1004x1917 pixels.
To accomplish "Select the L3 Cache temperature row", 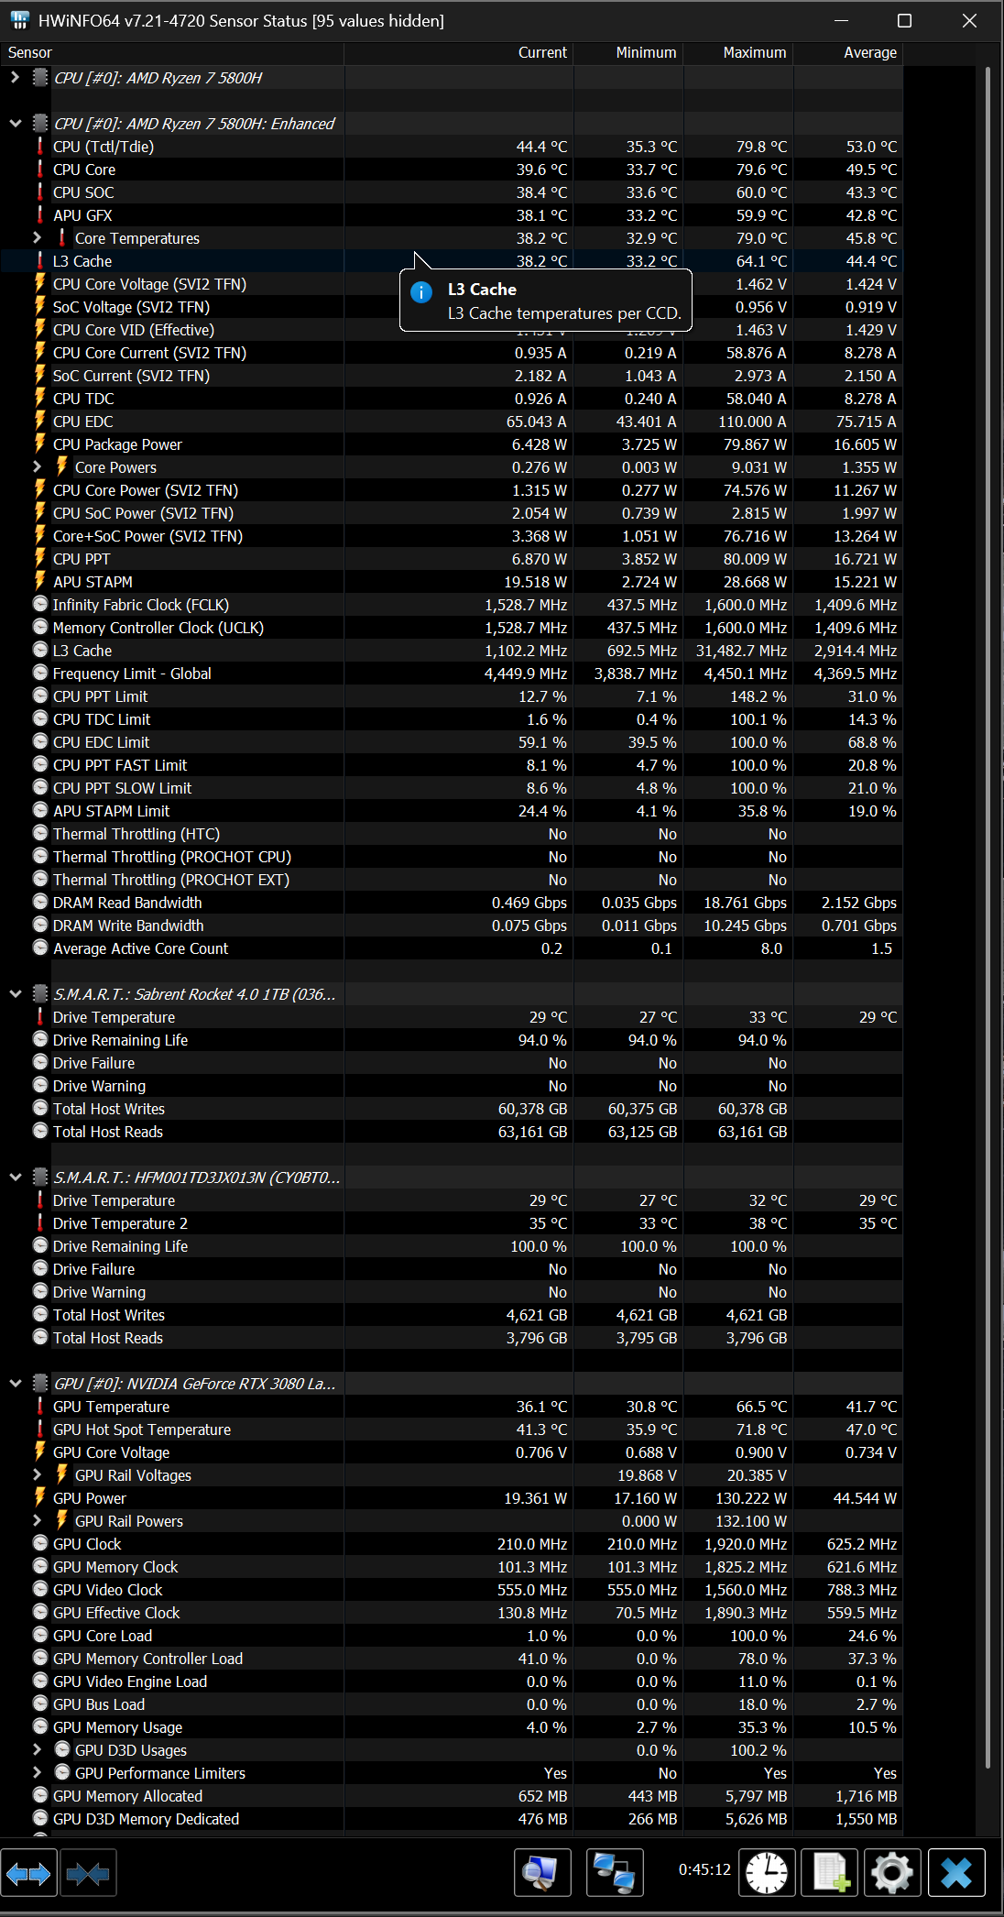I will 452,261.
